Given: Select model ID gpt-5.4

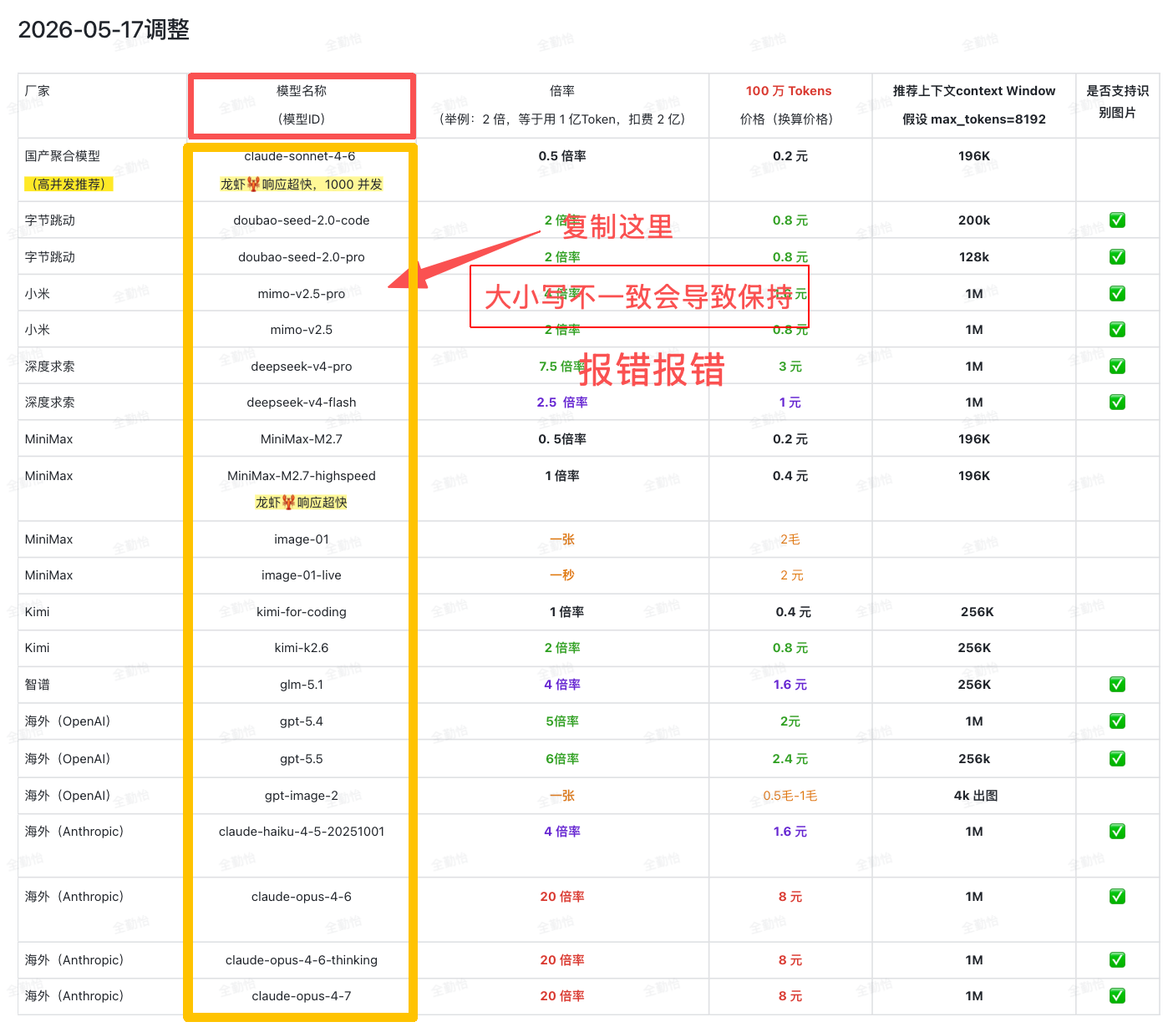Looking at the screenshot, I should (302, 721).
